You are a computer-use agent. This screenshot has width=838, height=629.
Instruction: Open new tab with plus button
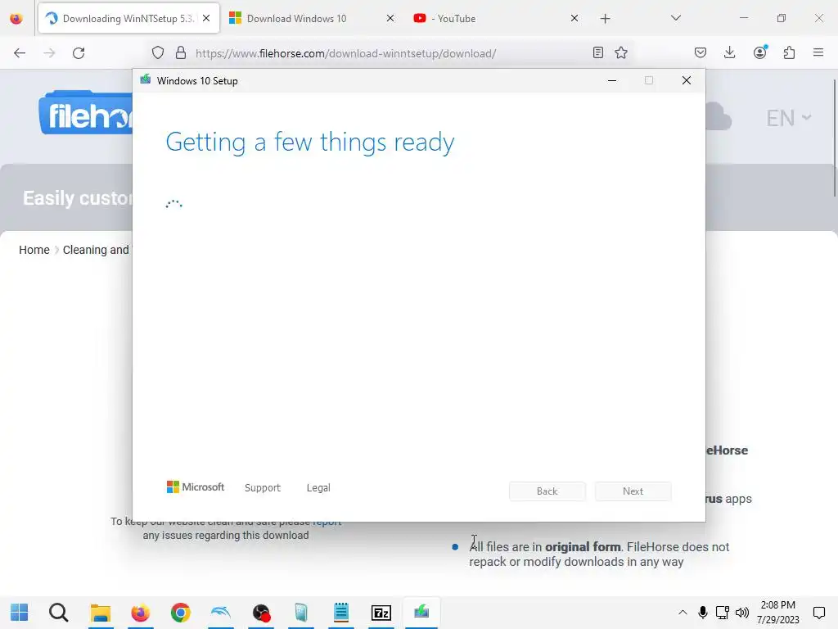click(605, 19)
